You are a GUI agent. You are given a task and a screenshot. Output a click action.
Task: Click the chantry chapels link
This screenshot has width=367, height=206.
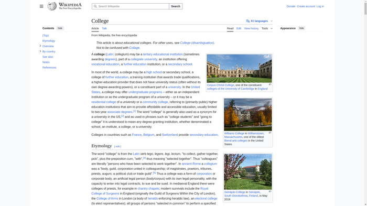coord(148,189)
